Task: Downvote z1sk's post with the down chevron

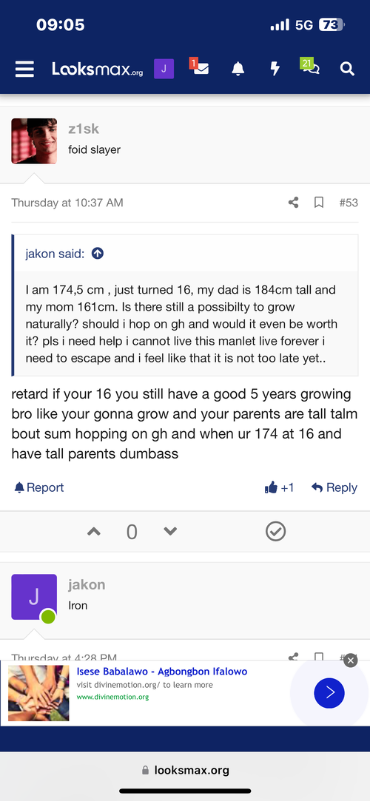Action: pyautogui.click(x=170, y=532)
